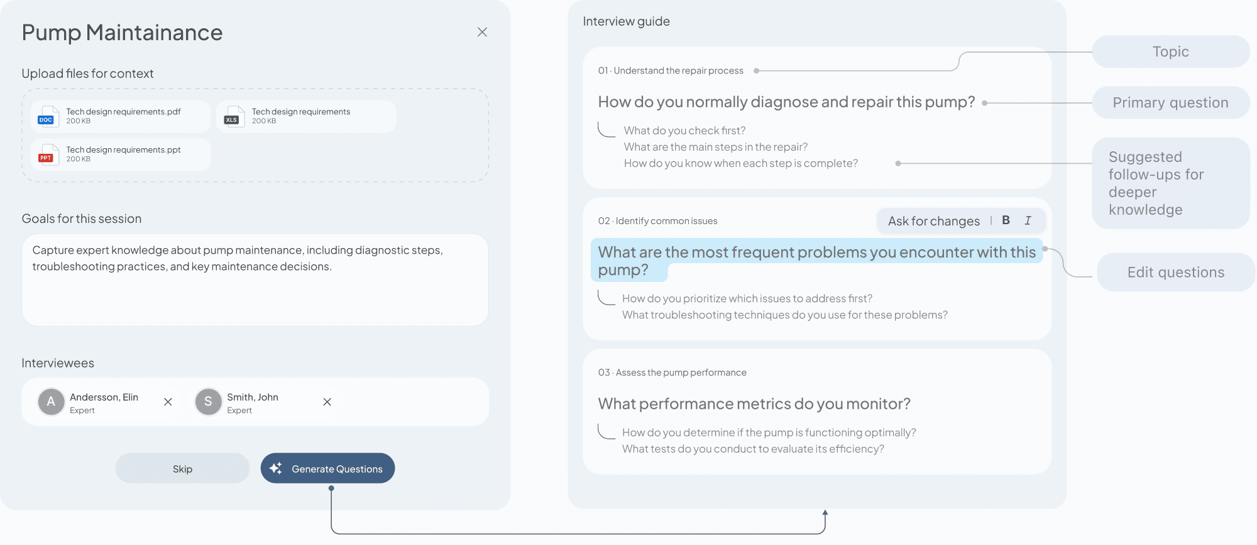Click the XLS file icon
The image size is (1257, 545).
(233, 116)
